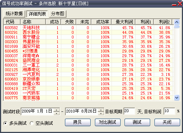
Task: Select stock code 600775
Action: click(11, 98)
